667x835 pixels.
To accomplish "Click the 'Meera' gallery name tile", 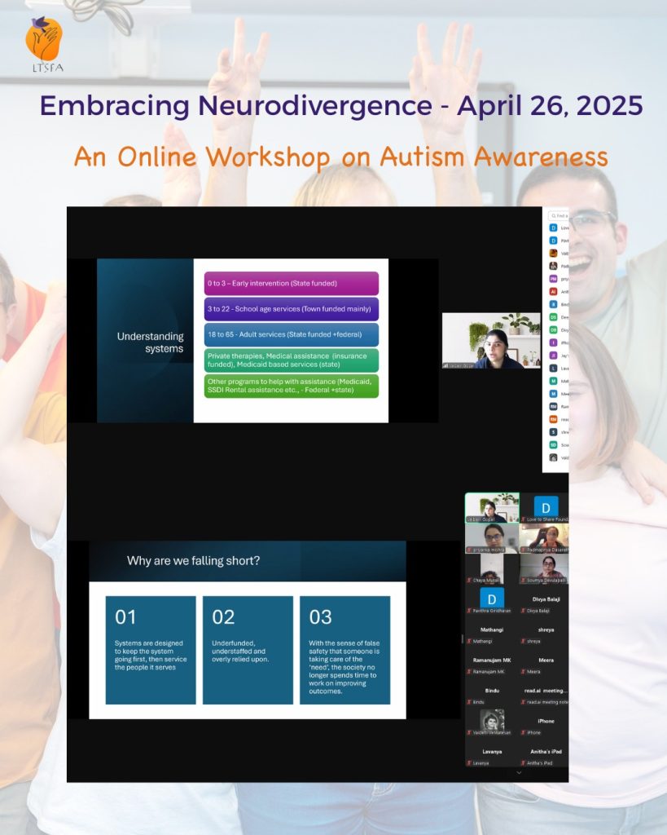I will 546,660.
